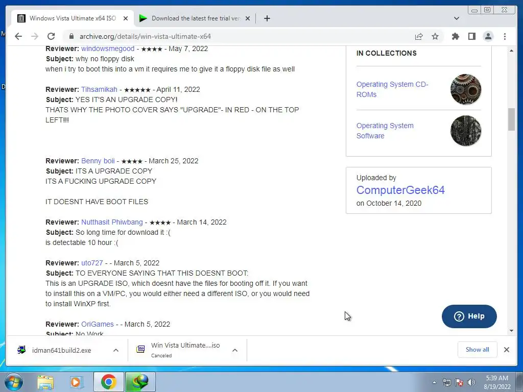Viewport: 523px width, 392px height.
Task: Bookmark this page with the star
Action: point(435,36)
